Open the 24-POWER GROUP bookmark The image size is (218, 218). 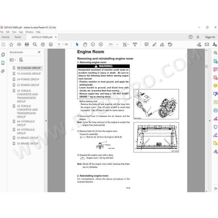(x=28, y=79)
